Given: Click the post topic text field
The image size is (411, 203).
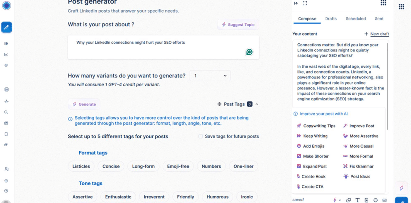Looking at the screenshot, I should click(x=157, y=47).
